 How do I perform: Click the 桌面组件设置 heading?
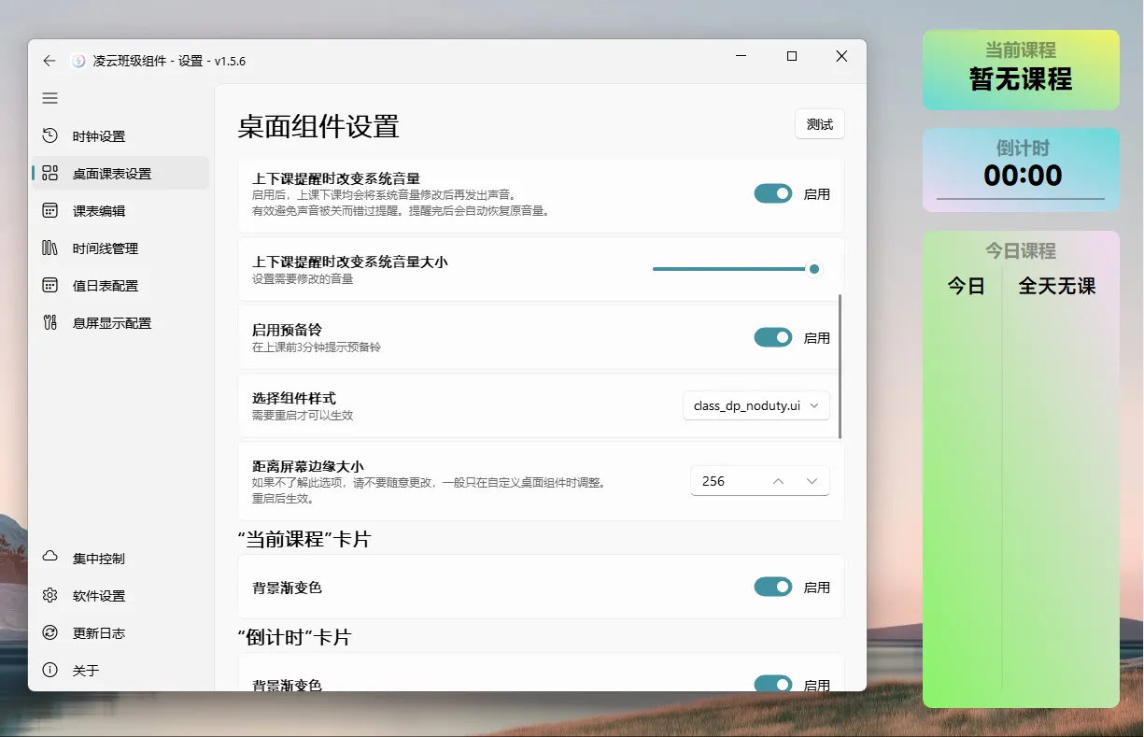tap(318, 126)
